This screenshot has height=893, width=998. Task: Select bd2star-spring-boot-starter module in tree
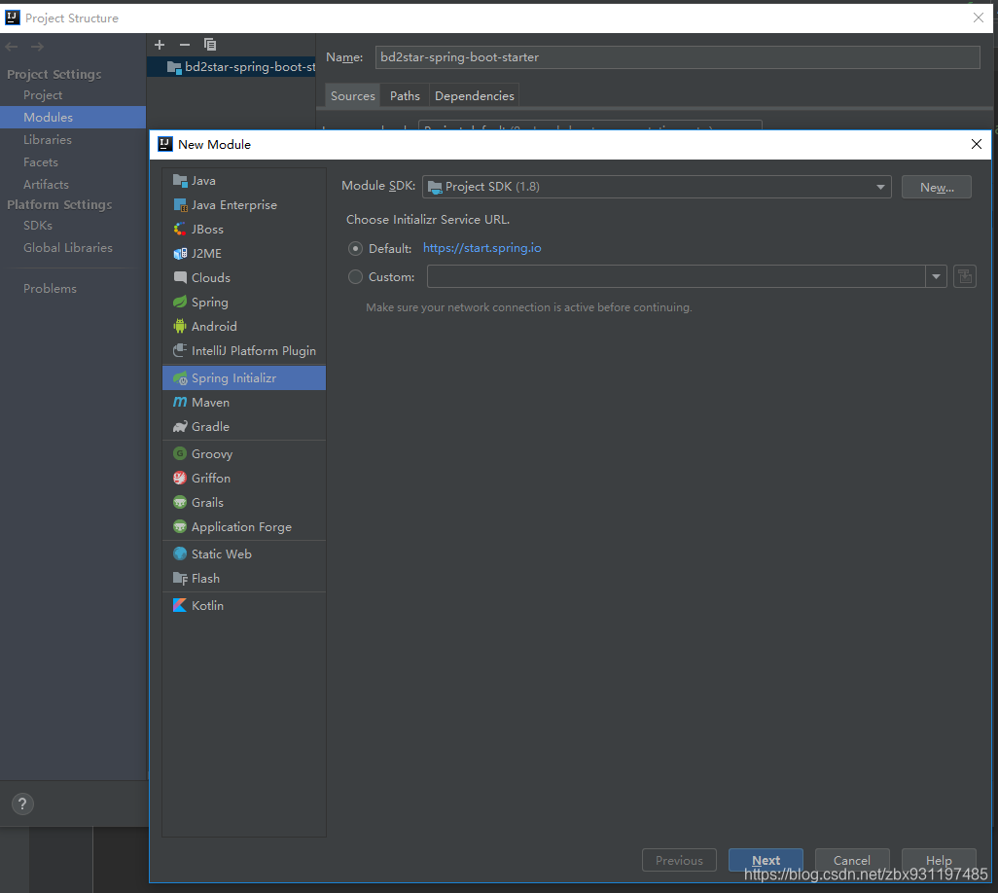[232, 67]
